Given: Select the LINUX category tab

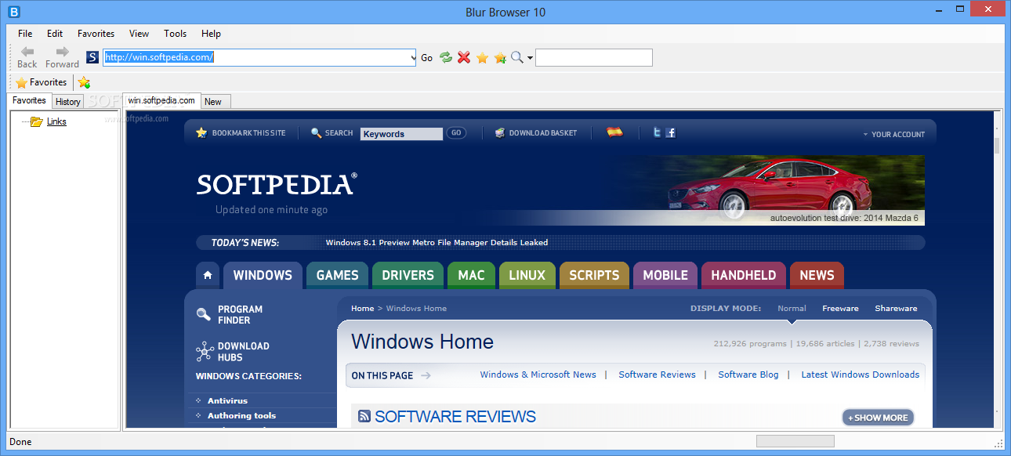Looking at the screenshot, I should point(527,275).
